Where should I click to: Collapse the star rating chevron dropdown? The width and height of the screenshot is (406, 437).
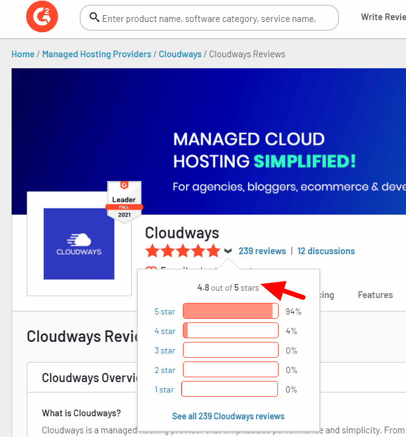(228, 251)
